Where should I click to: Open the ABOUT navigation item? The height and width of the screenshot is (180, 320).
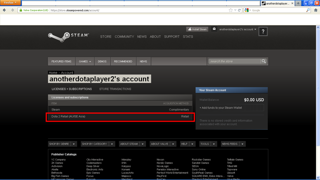[x=155, y=36]
